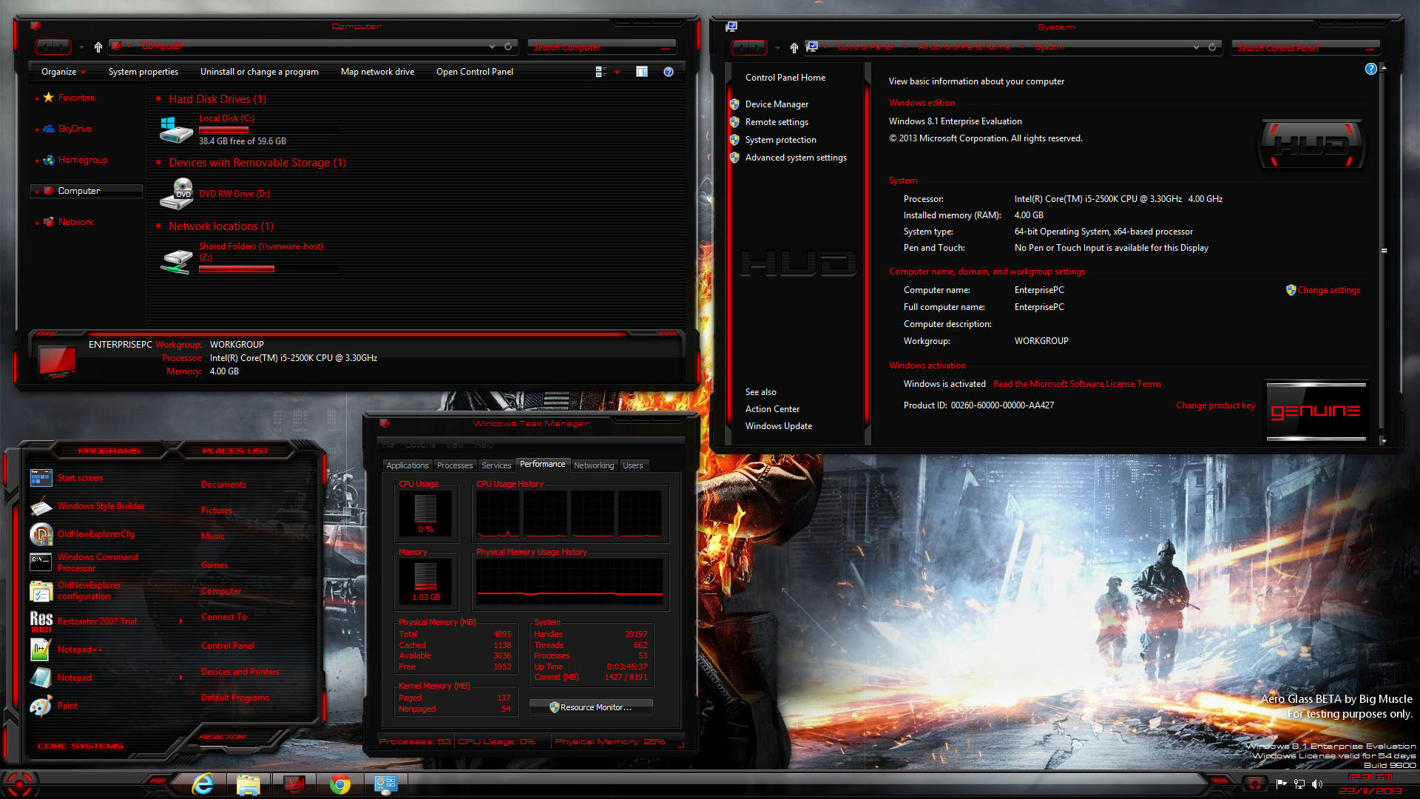The height and width of the screenshot is (799, 1420).
Task: Open recent locations dropdown in System window
Action: [x=777, y=48]
